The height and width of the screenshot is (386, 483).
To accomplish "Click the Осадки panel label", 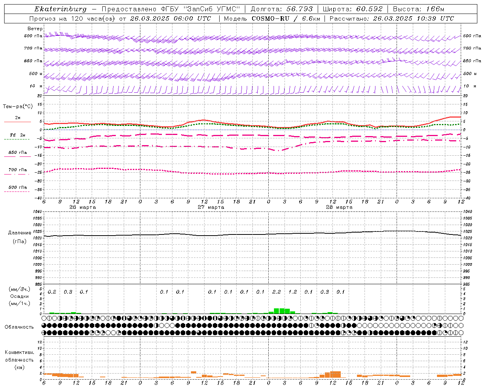I will coord(20,296).
